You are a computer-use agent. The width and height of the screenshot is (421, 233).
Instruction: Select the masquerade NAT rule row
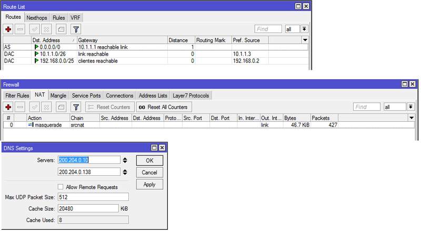coord(209,125)
